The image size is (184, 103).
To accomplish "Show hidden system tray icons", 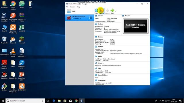I will pyautogui.click(x=160, y=101).
